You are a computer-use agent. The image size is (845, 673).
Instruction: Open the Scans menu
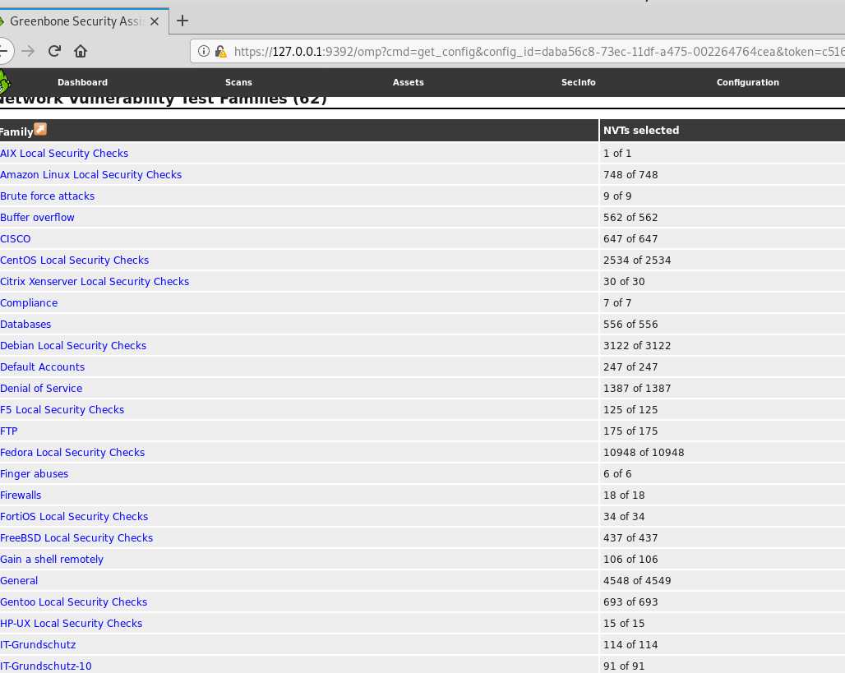238,82
